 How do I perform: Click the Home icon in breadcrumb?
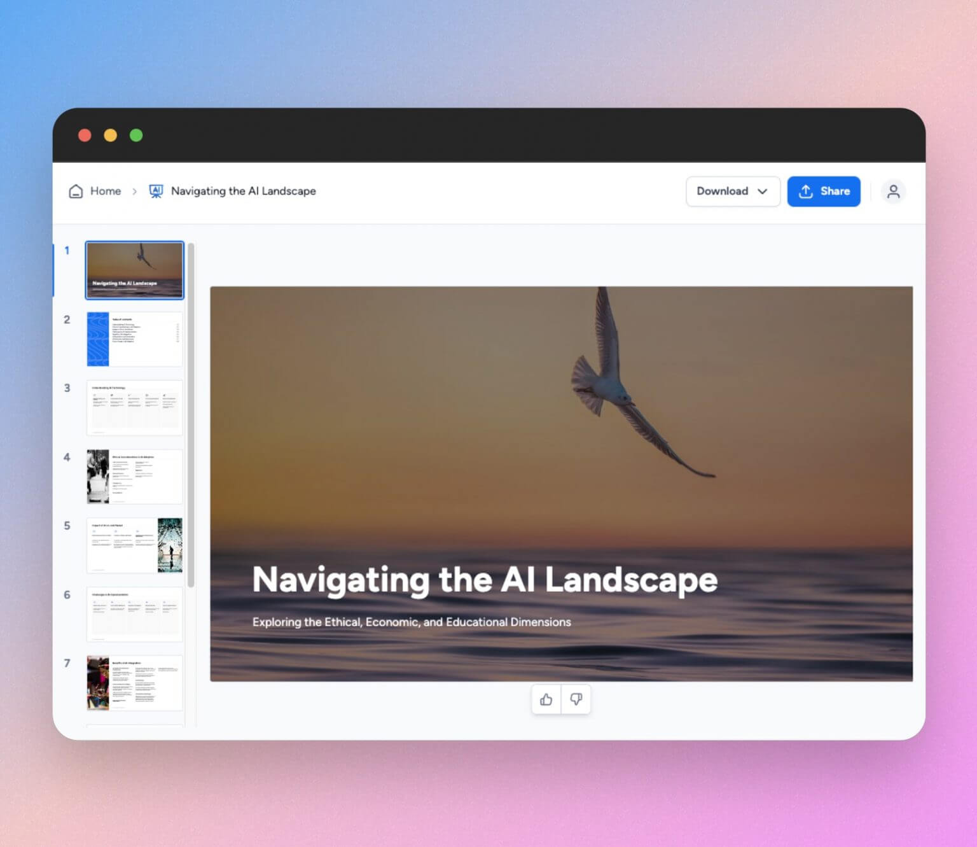[76, 191]
